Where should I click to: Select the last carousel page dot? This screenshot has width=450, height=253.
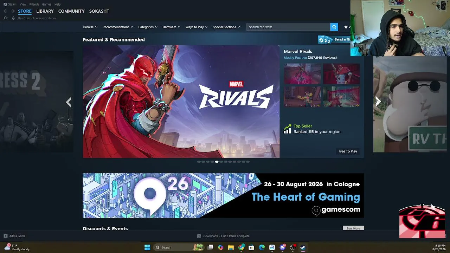click(x=248, y=162)
